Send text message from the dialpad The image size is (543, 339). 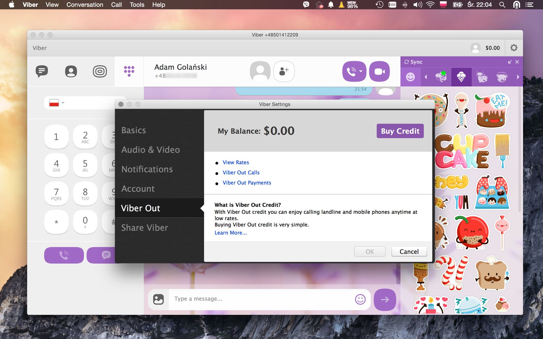101,255
